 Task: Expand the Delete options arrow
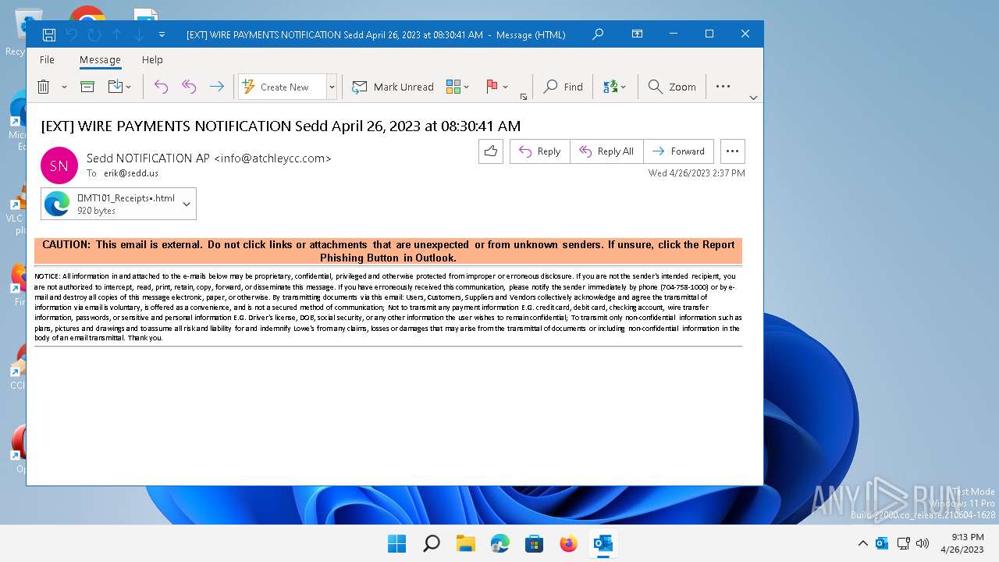(64, 87)
